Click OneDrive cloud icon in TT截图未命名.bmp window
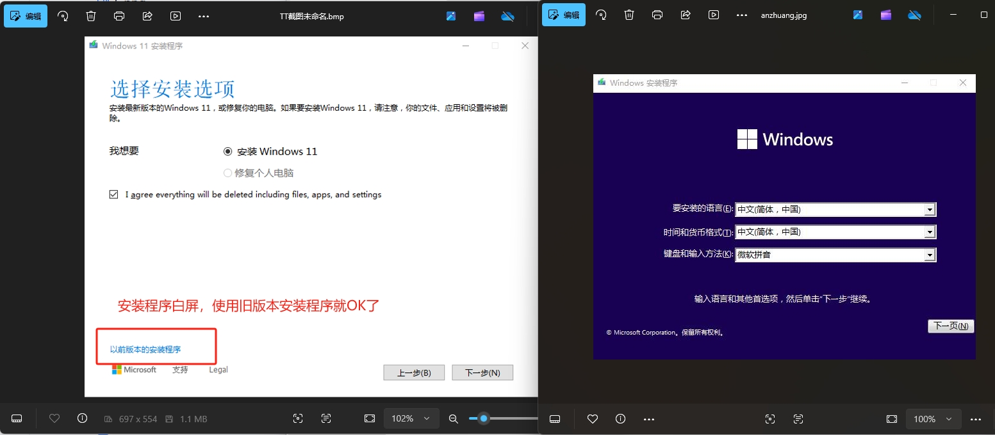 [507, 16]
